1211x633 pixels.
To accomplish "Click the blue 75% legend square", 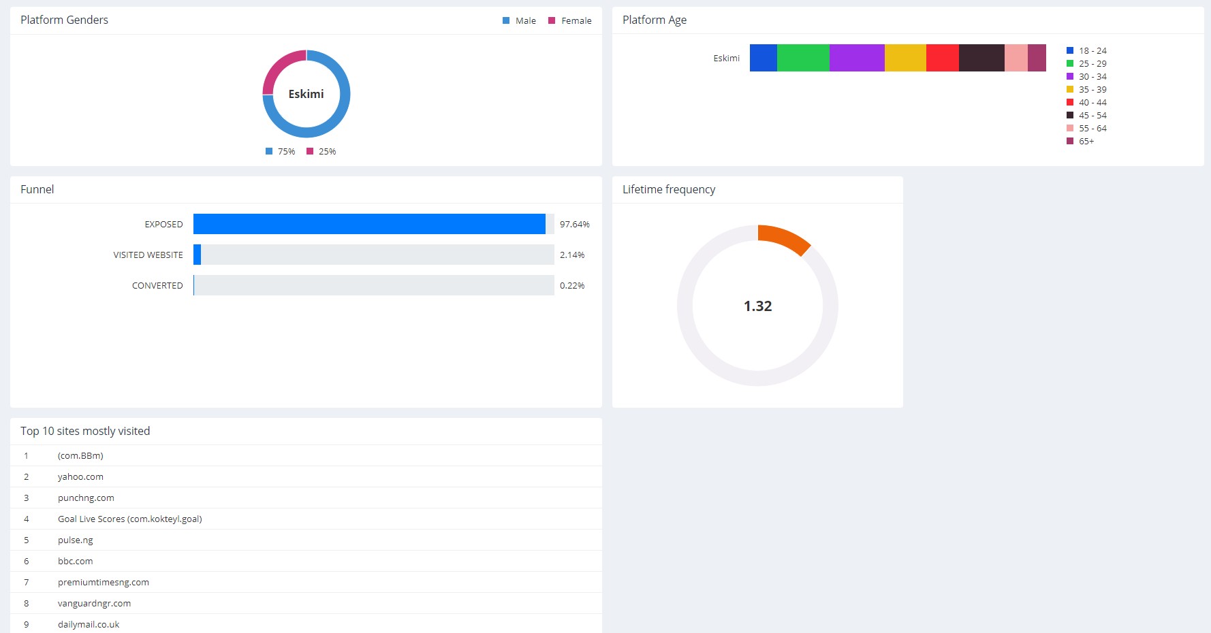I will click(x=269, y=151).
